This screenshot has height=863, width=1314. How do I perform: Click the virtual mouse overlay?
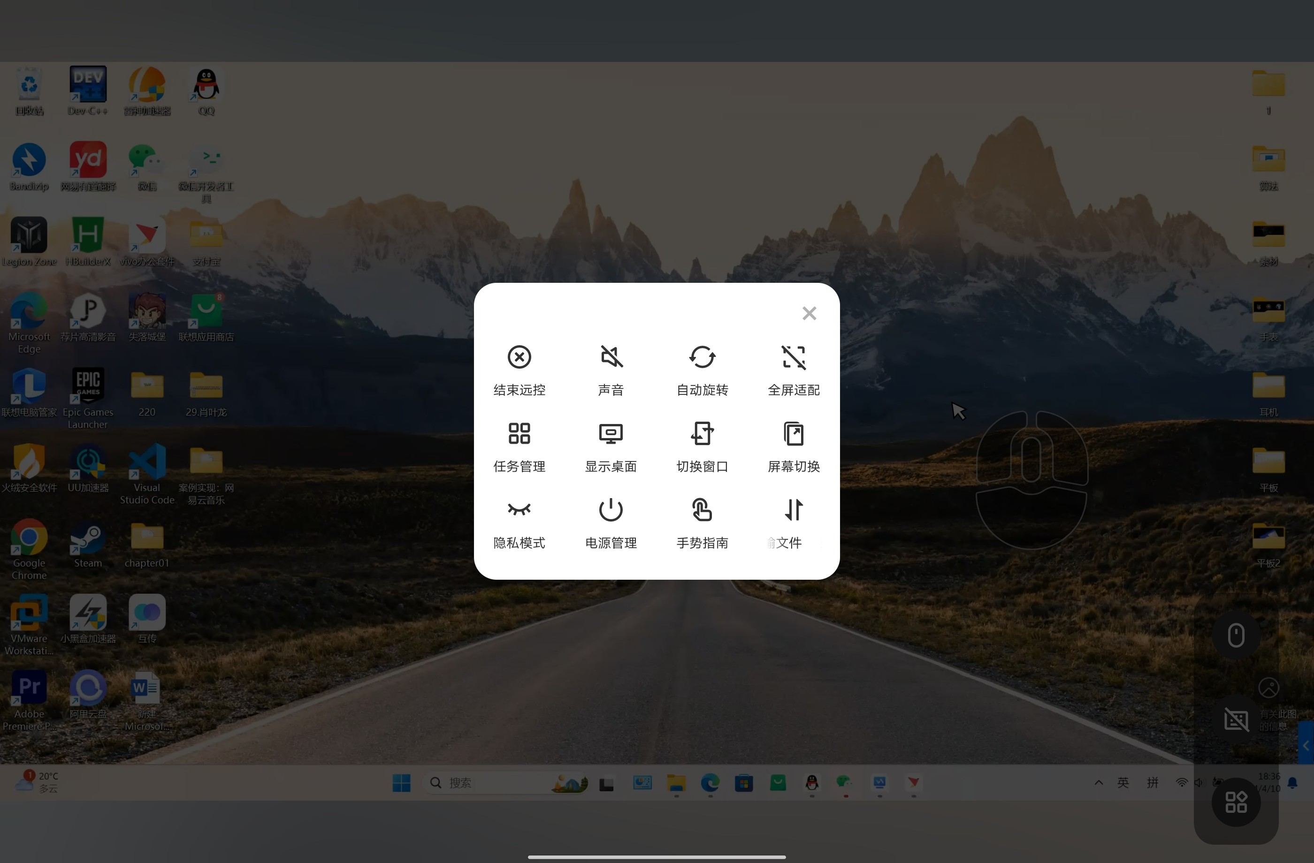click(1031, 479)
